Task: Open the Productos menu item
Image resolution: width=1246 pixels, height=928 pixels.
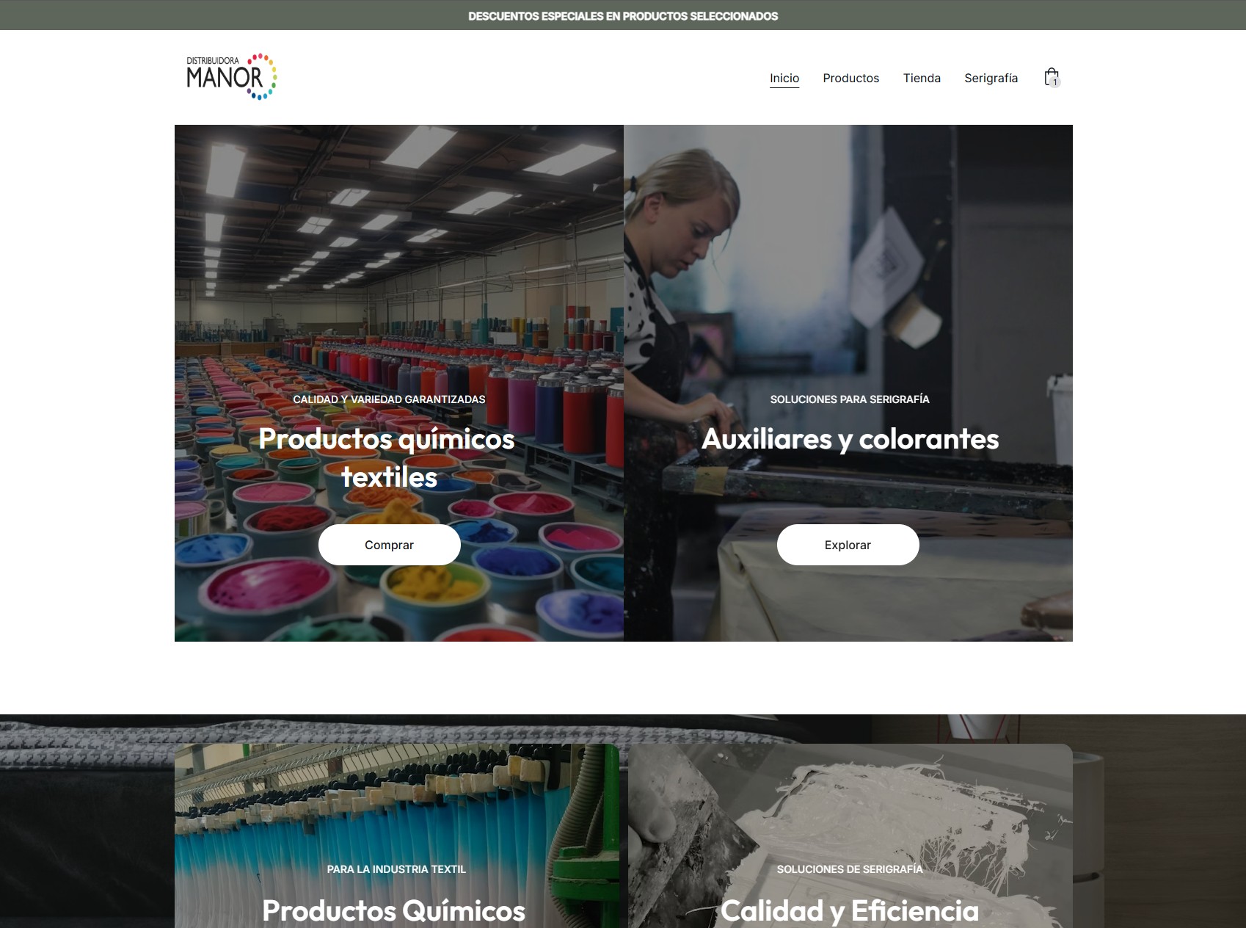Action: [850, 78]
